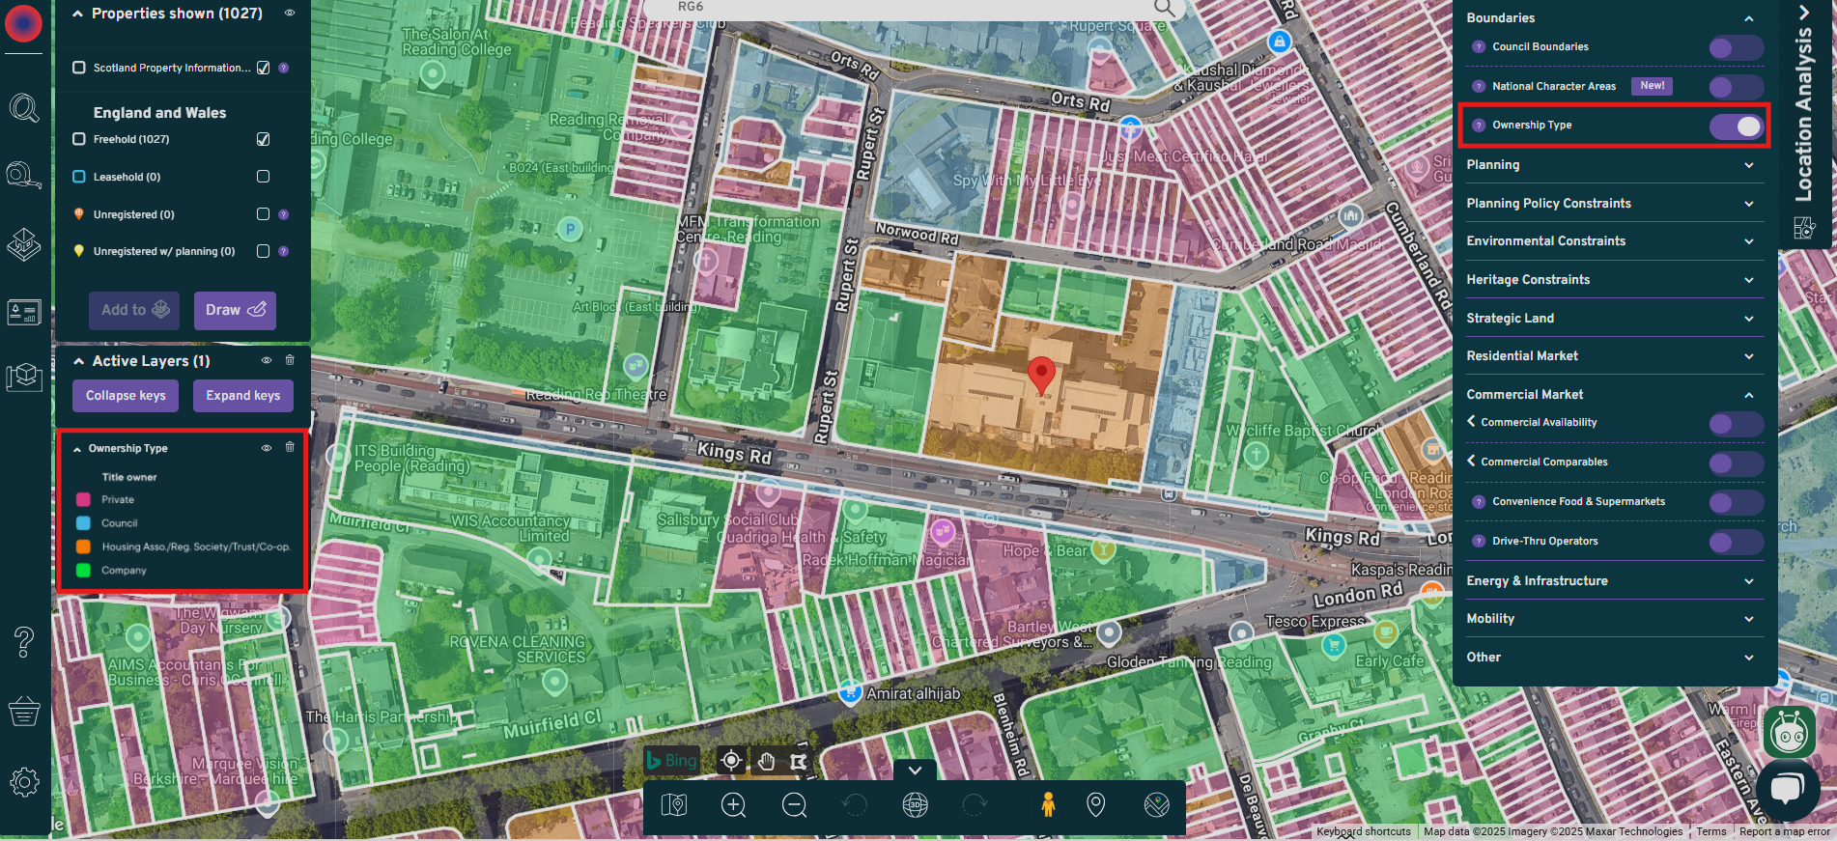The width and height of the screenshot is (1837, 841).
Task: Tick the Unregistered (0) checkbox
Action: pyautogui.click(x=263, y=213)
